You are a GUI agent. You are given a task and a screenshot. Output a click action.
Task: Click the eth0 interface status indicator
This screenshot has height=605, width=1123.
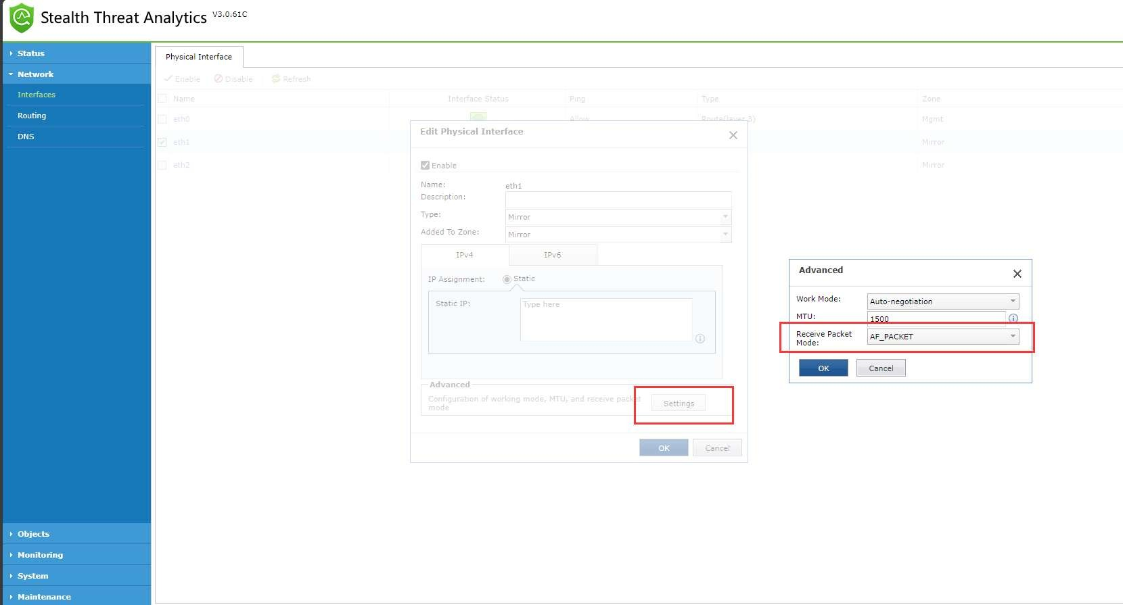click(478, 116)
